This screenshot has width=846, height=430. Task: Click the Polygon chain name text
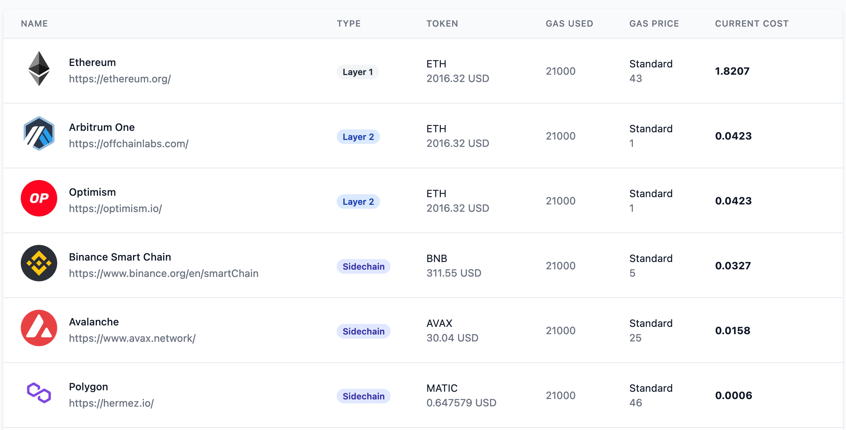click(89, 387)
